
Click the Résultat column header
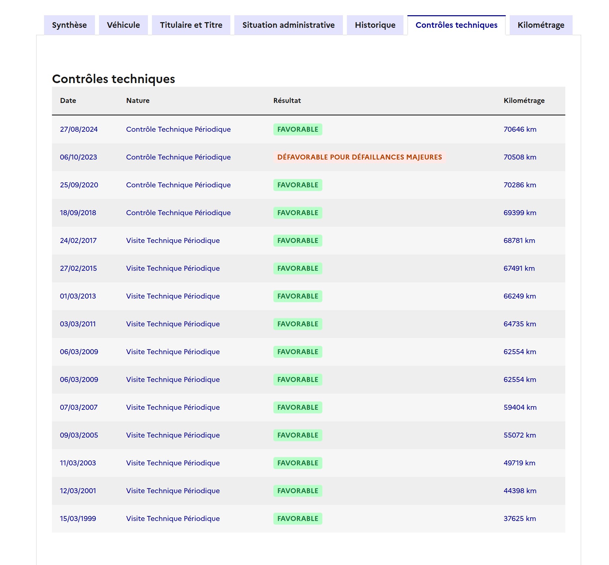pos(287,101)
